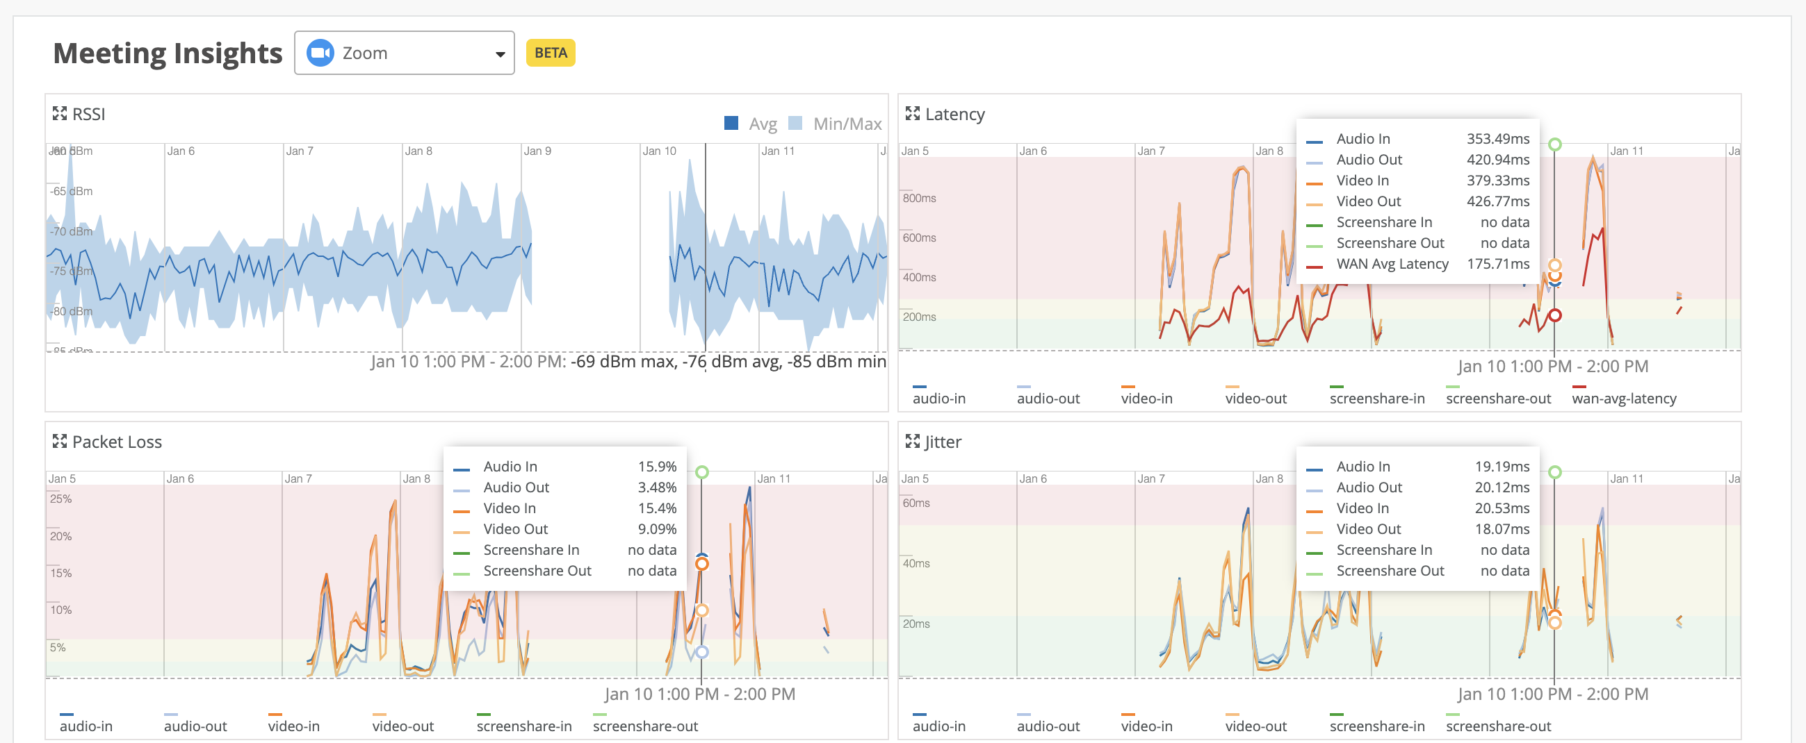Image resolution: width=1806 pixels, height=743 pixels.
Task: Toggle audio-in series in Packet Loss legend
Action: coord(86,726)
